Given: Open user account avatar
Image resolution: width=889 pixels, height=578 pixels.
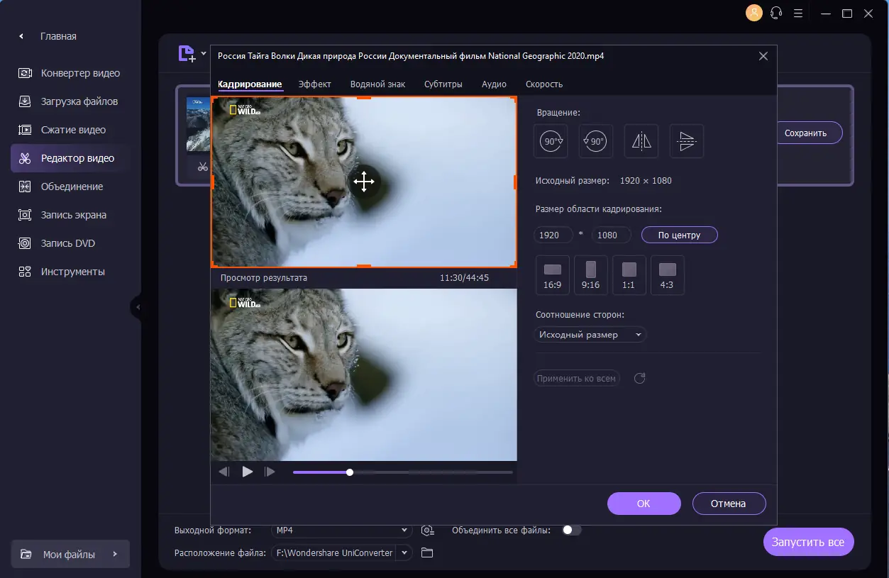Looking at the screenshot, I should pyautogui.click(x=753, y=13).
